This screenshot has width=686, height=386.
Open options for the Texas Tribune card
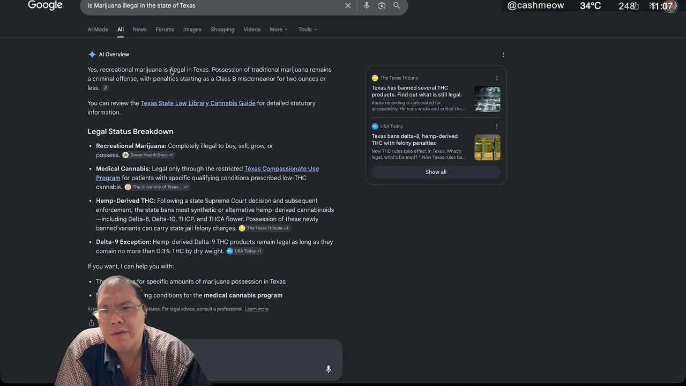click(497, 78)
